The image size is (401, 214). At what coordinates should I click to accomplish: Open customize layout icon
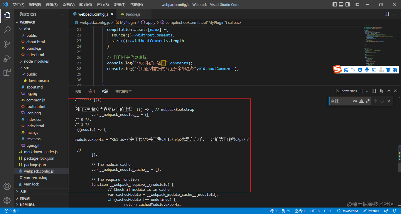click(357, 4)
